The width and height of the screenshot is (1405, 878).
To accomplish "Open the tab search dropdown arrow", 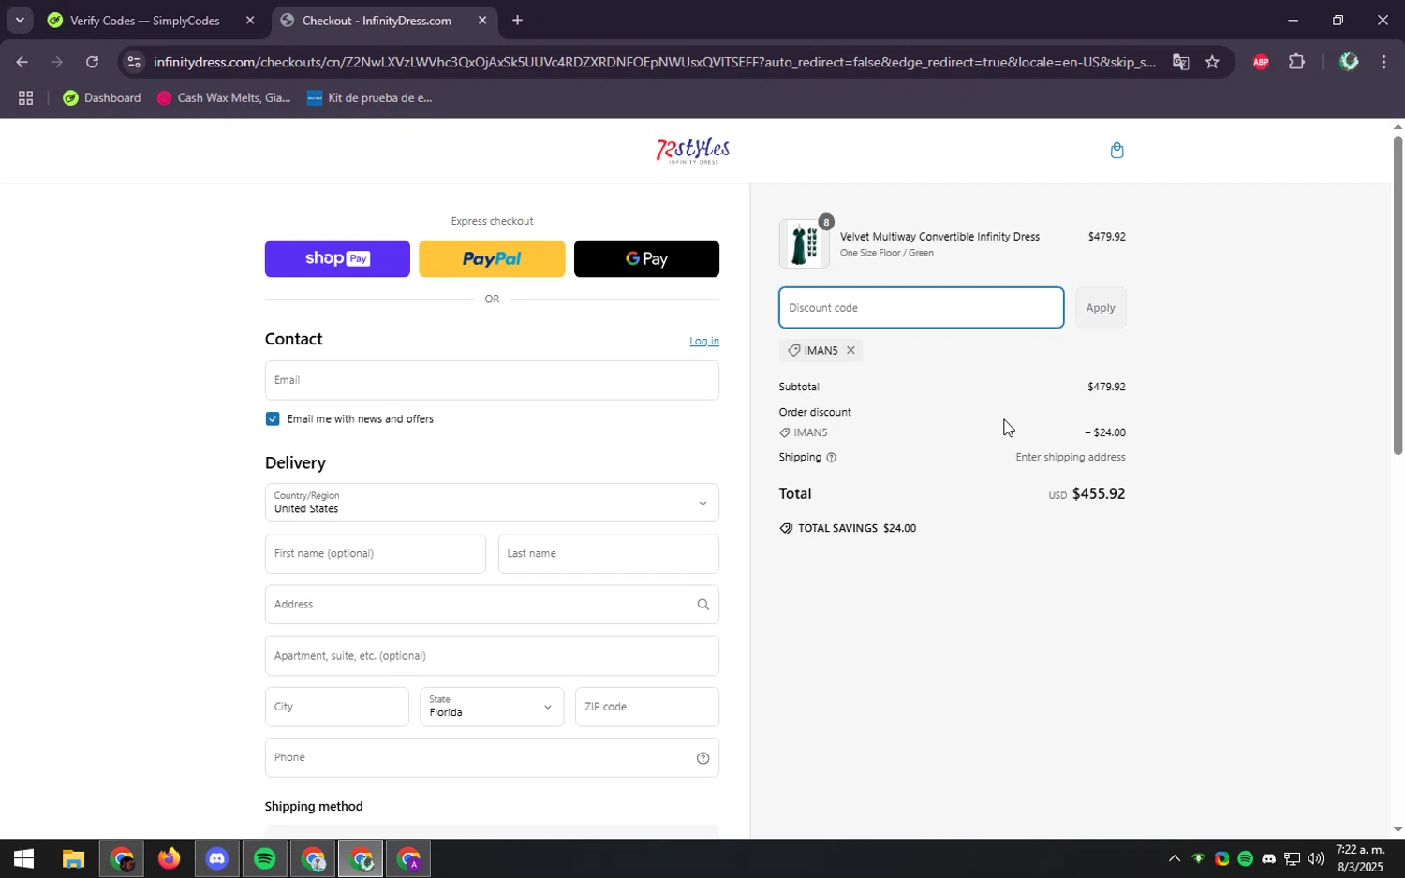I will [19, 20].
